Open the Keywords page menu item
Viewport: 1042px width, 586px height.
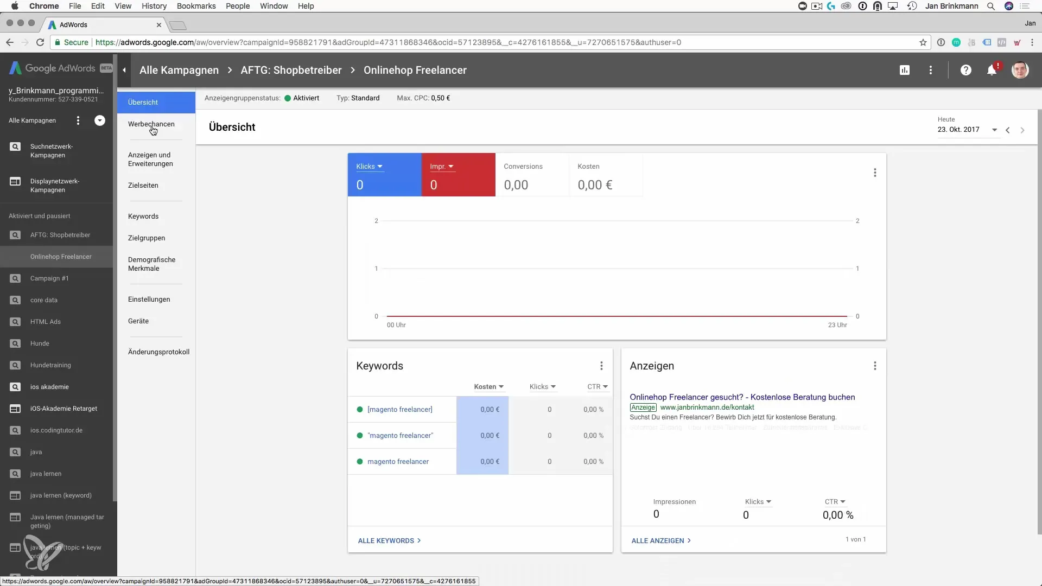point(143,216)
